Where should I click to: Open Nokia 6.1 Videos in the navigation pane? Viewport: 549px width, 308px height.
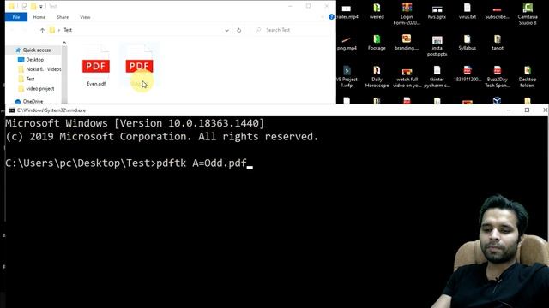(44, 69)
